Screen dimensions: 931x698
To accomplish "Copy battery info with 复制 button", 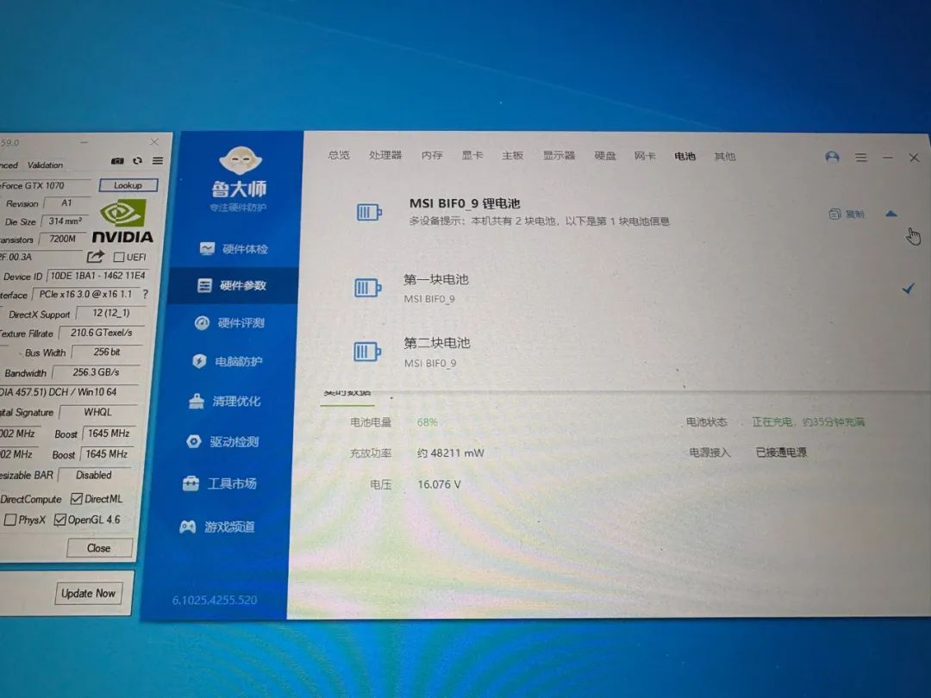I will click(x=847, y=214).
